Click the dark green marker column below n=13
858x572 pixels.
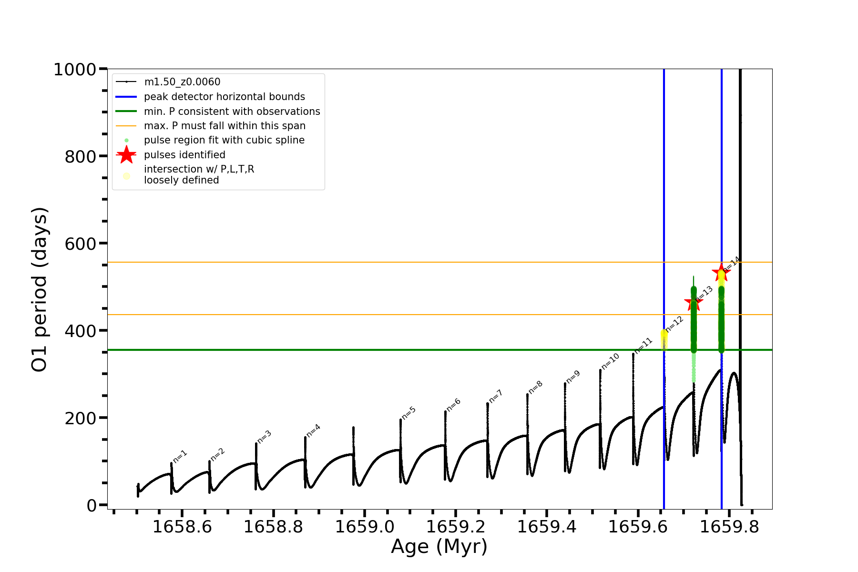click(694, 324)
